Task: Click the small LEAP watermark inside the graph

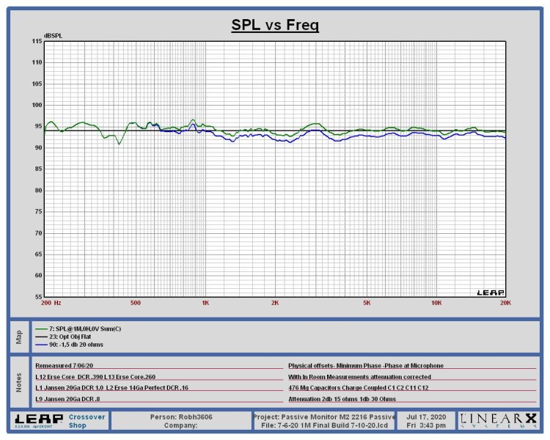Action: [x=491, y=292]
